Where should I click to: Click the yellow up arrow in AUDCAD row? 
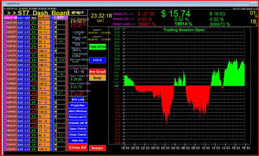(56, 23)
